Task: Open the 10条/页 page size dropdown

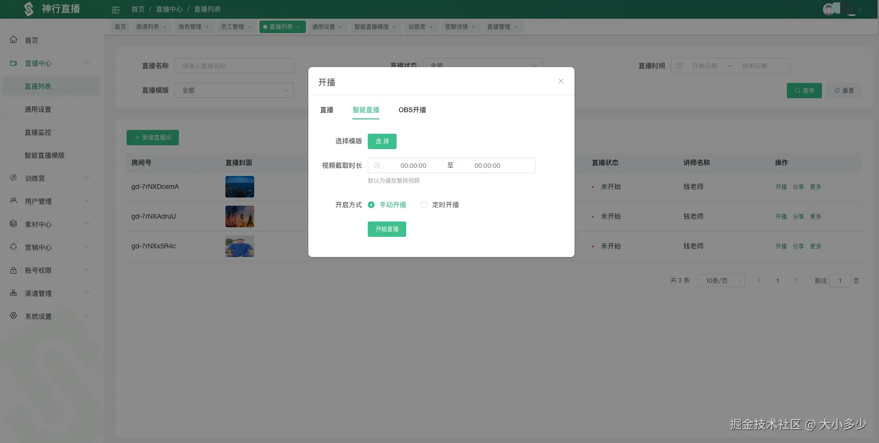Action: click(x=721, y=280)
